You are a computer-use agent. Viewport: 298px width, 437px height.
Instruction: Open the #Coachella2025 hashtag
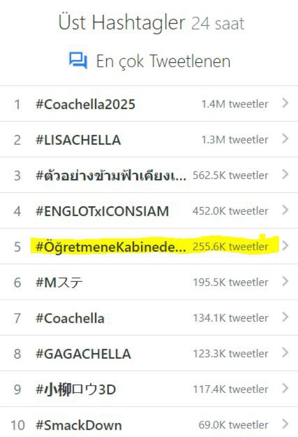coord(85,104)
